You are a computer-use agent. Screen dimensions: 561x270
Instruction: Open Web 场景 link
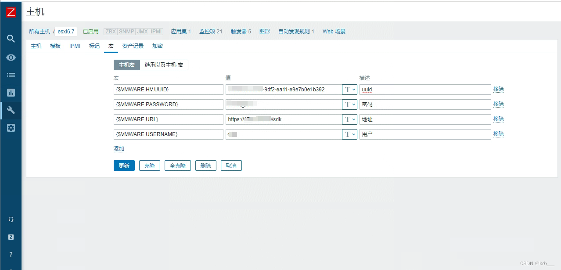coord(334,32)
